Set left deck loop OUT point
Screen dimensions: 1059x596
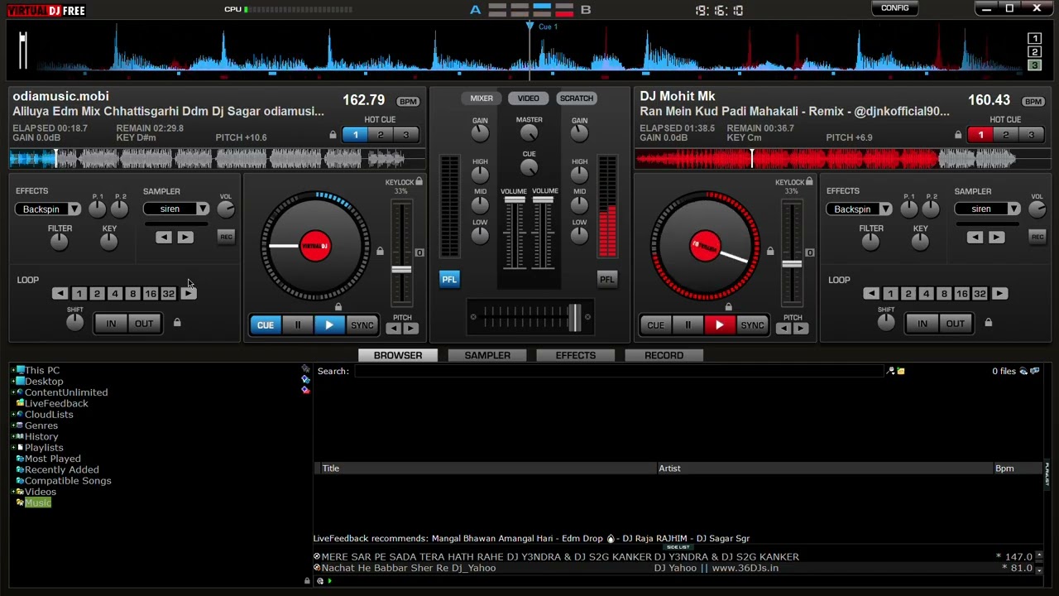pos(144,324)
